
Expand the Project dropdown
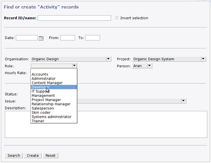pos(169,59)
